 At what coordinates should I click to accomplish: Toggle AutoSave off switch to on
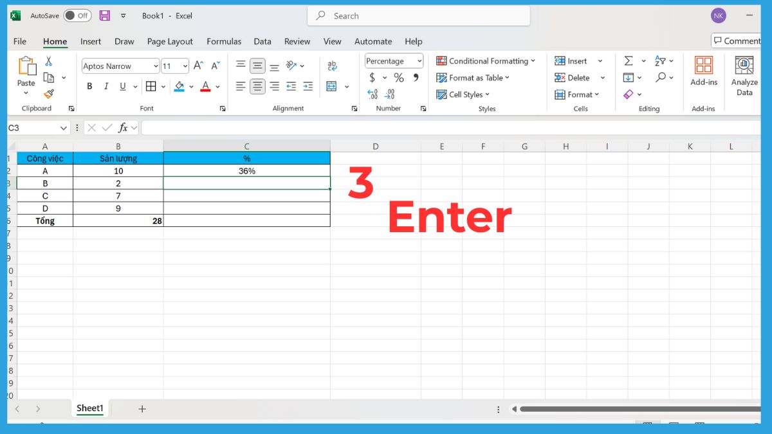coord(77,15)
